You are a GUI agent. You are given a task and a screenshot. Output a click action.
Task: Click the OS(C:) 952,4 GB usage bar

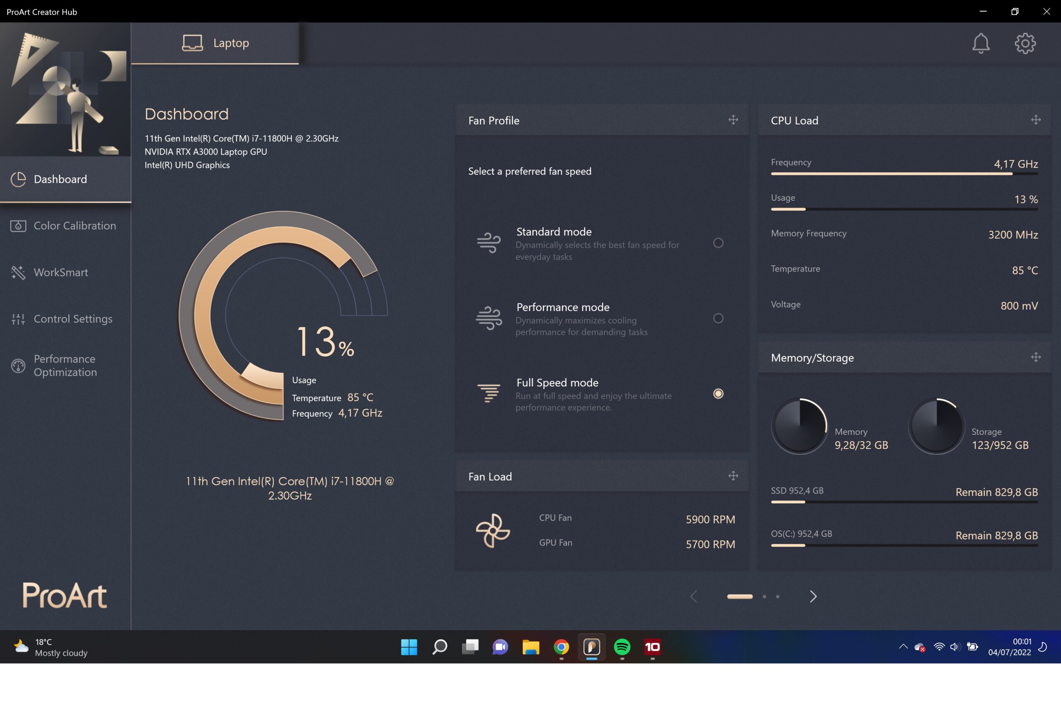coord(904,546)
